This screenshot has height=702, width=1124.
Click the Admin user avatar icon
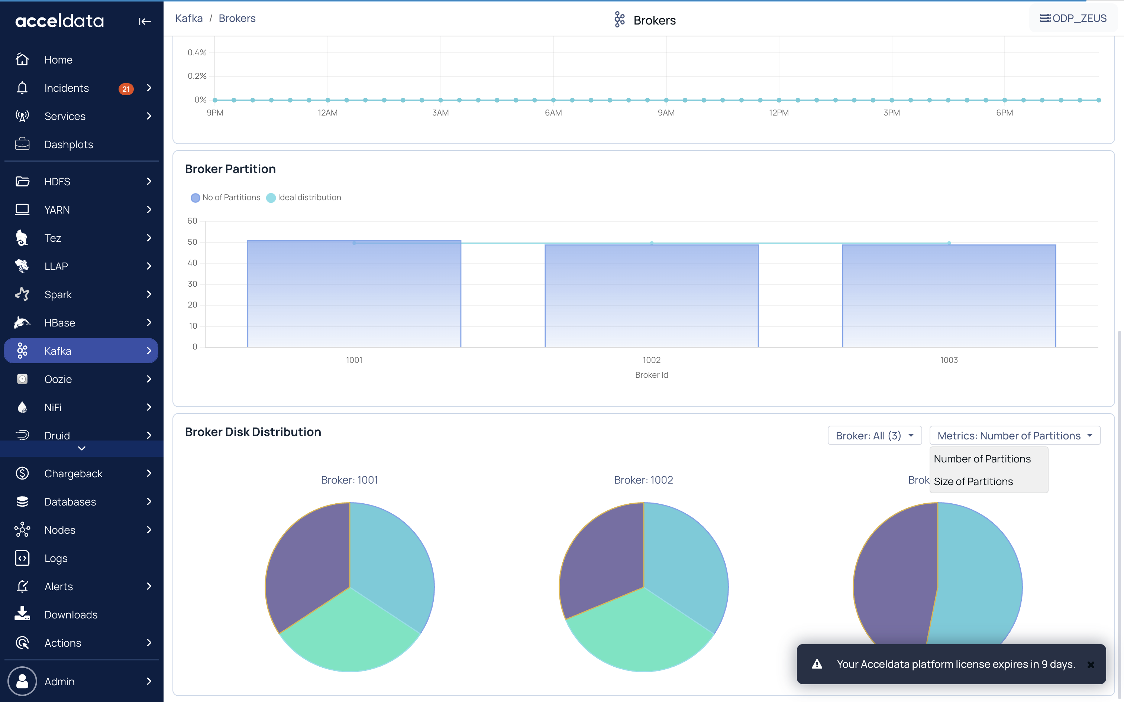coord(22,680)
